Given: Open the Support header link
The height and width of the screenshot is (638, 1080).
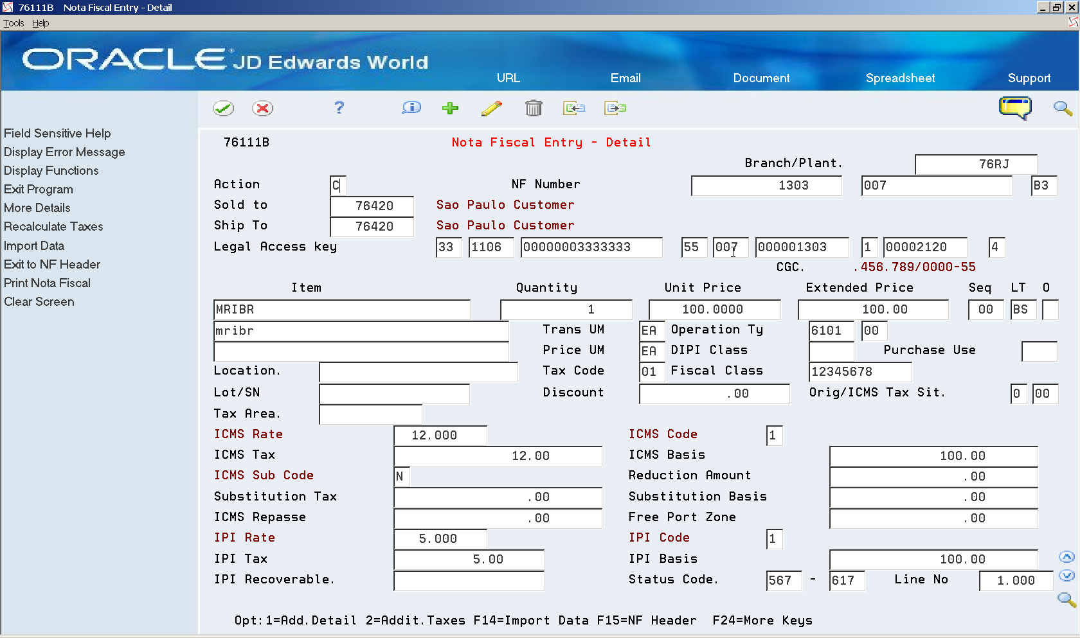Looking at the screenshot, I should pyautogui.click(x=1029, y=78).
